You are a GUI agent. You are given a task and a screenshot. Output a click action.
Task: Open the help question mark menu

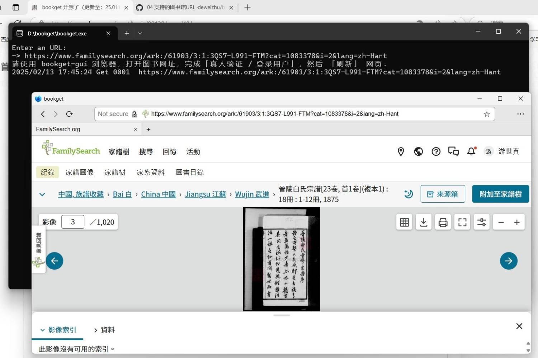tap(436, 151)
